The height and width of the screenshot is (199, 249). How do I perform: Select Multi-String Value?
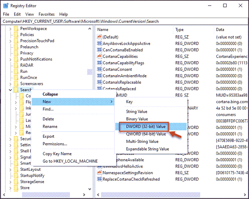click(x=151, y=141)
